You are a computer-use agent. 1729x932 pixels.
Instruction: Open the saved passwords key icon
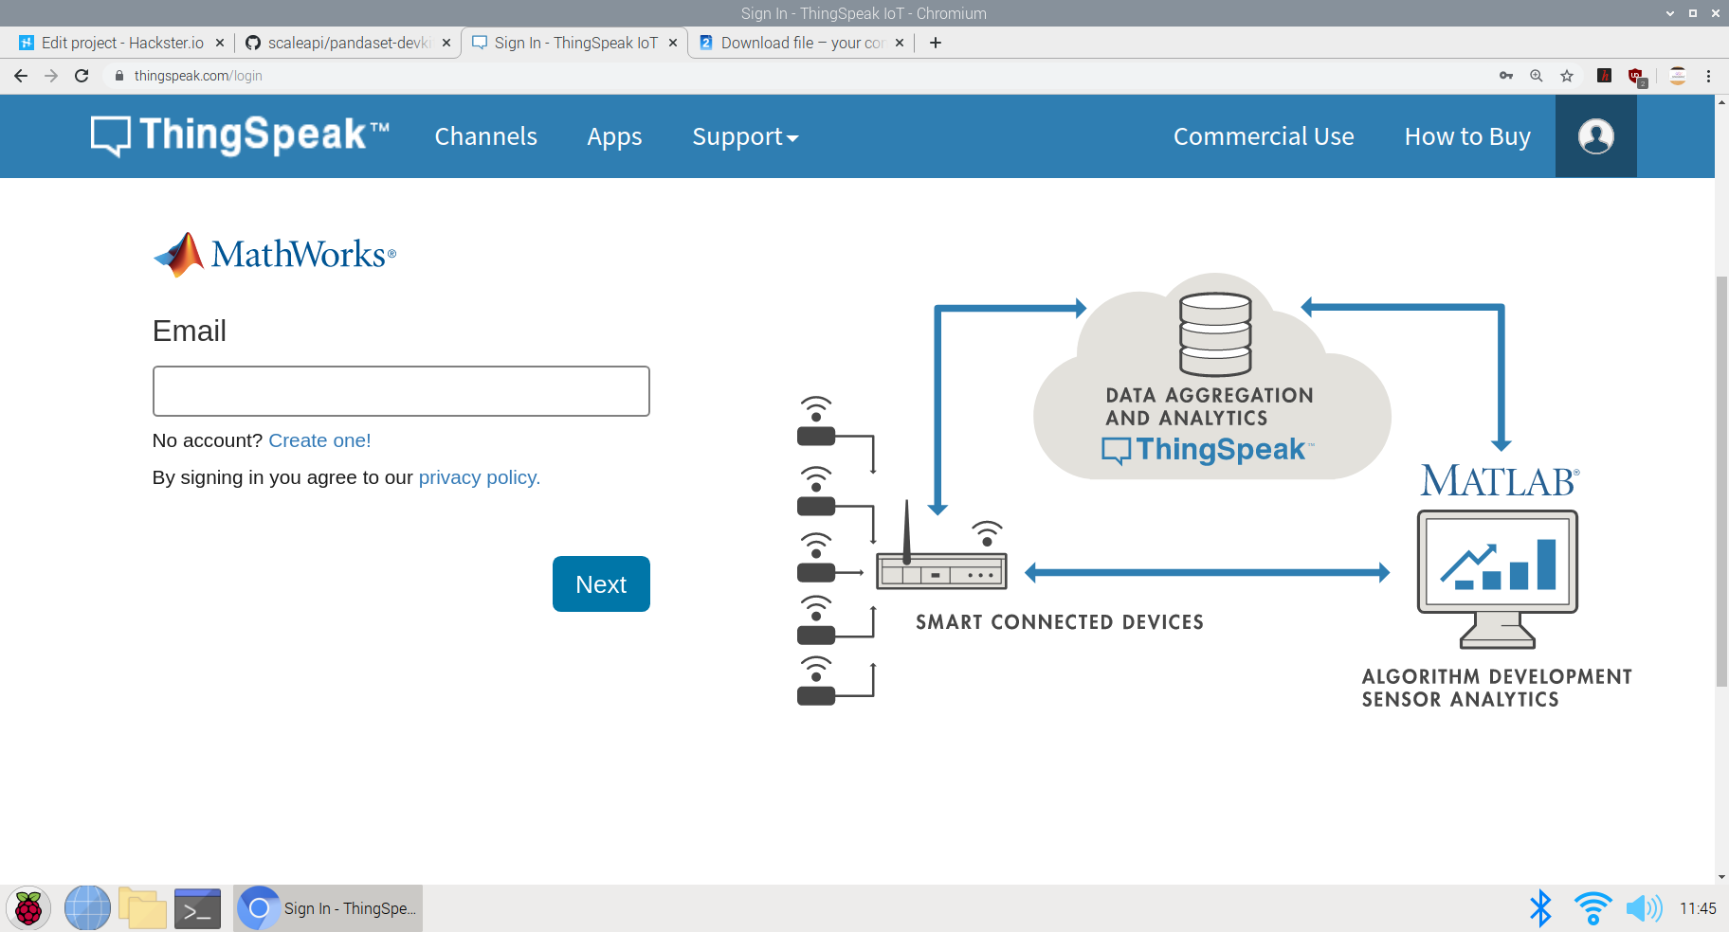click(1506, 76)
